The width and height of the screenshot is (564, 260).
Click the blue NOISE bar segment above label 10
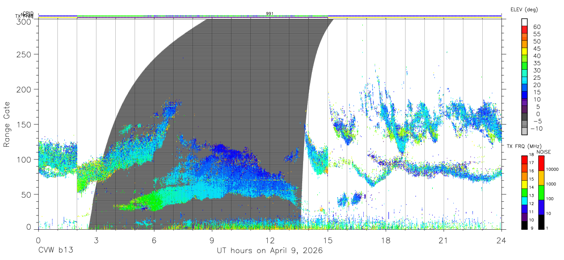click(x=541, y=207)
